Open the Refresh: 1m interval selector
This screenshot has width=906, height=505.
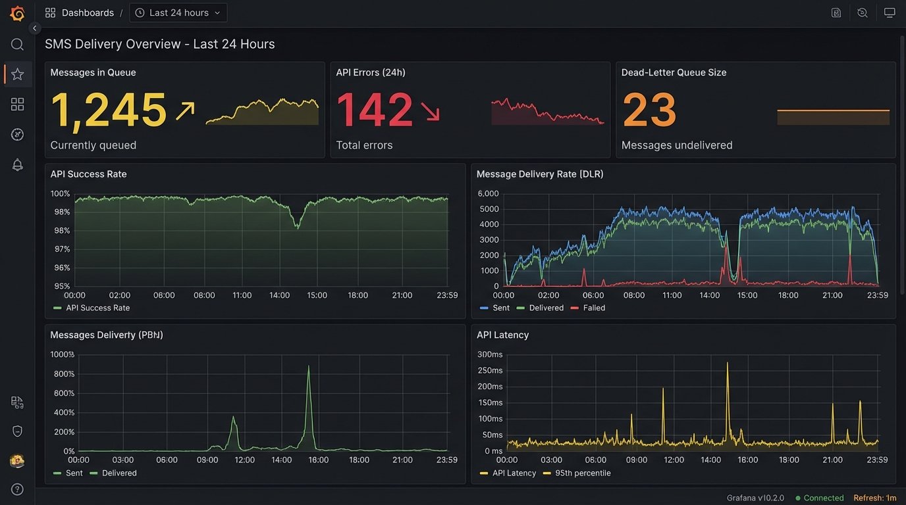click(875, 498)
